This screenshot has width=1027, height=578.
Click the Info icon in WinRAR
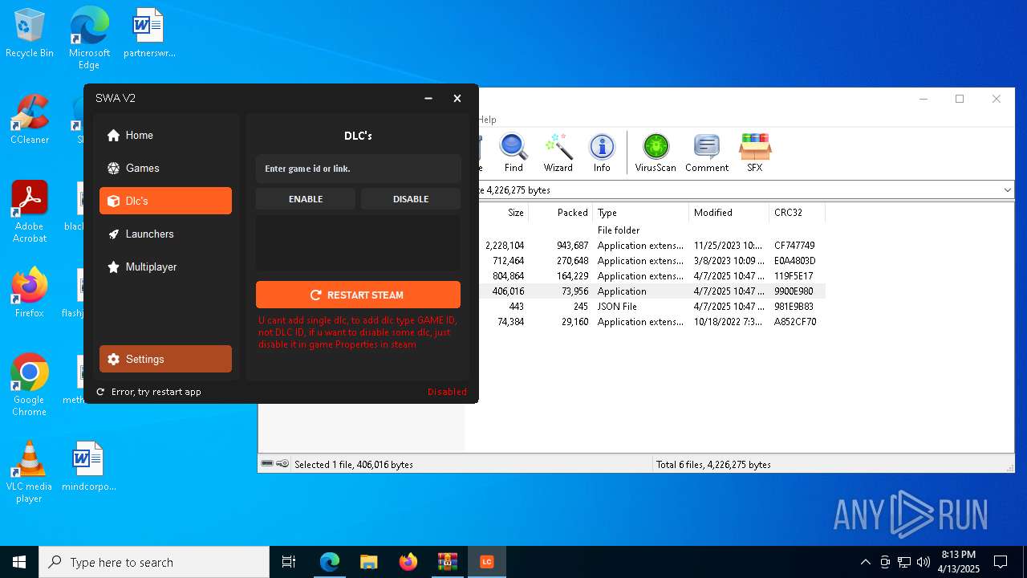tap(602, 153)
